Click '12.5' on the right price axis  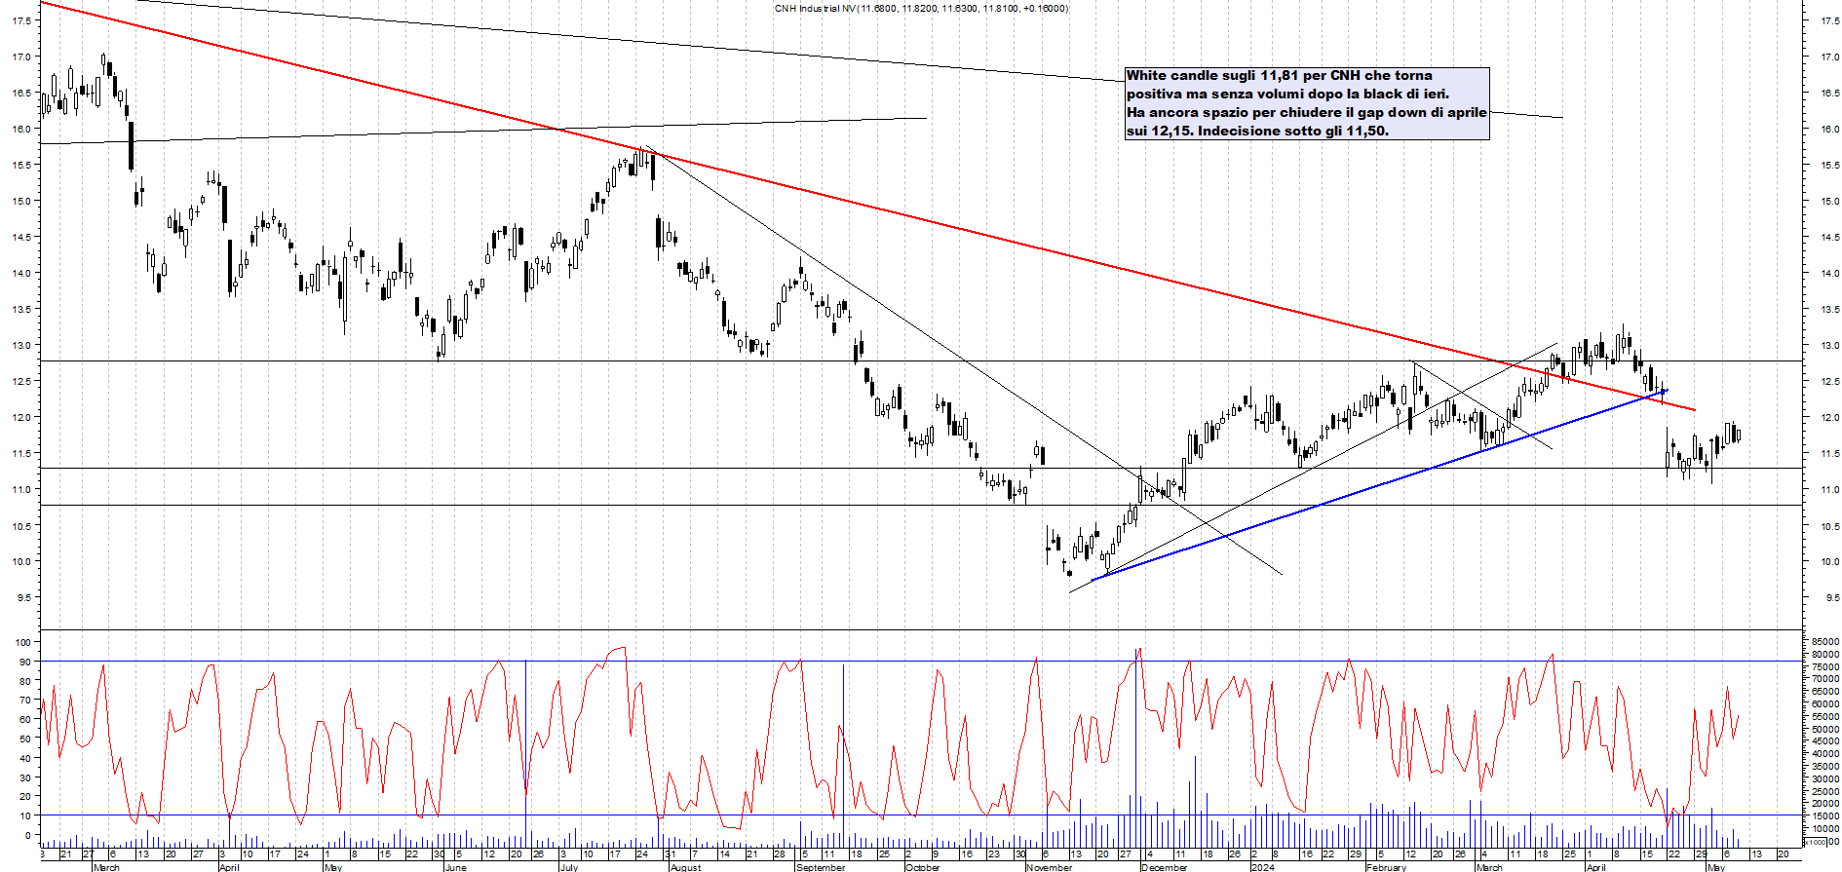[1829, 382]
